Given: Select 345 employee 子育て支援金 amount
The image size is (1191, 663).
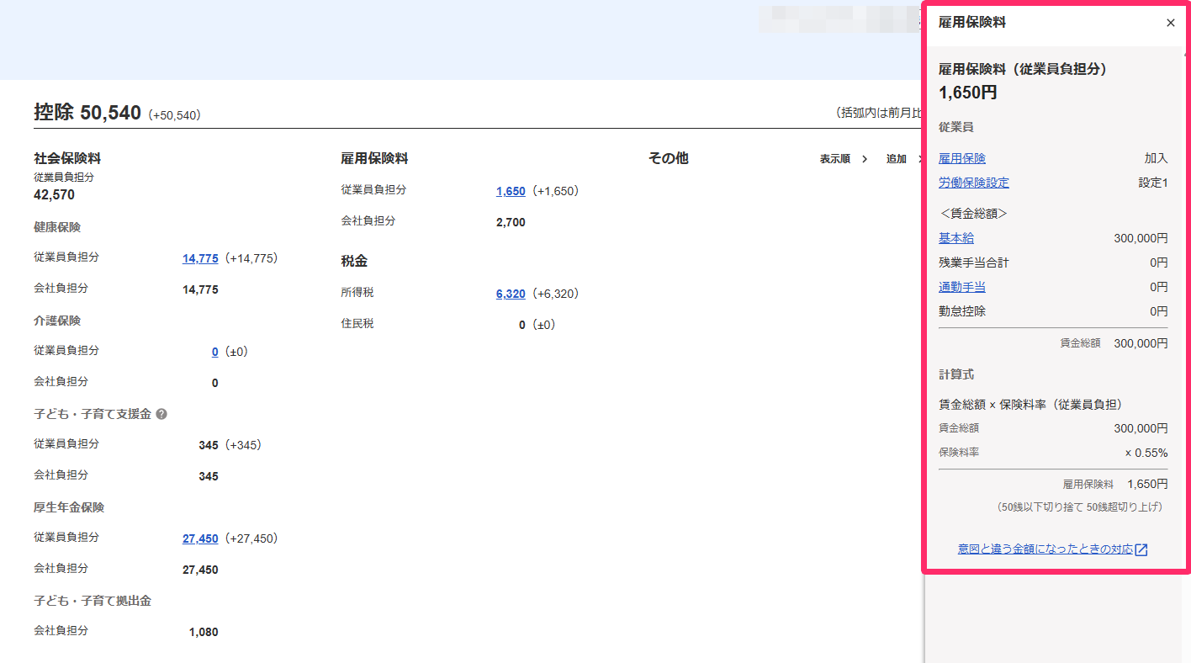Looking at the screenshot, I should [209, 445].
